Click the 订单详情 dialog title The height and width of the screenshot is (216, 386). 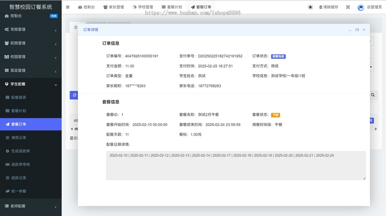tap(91, 30)
